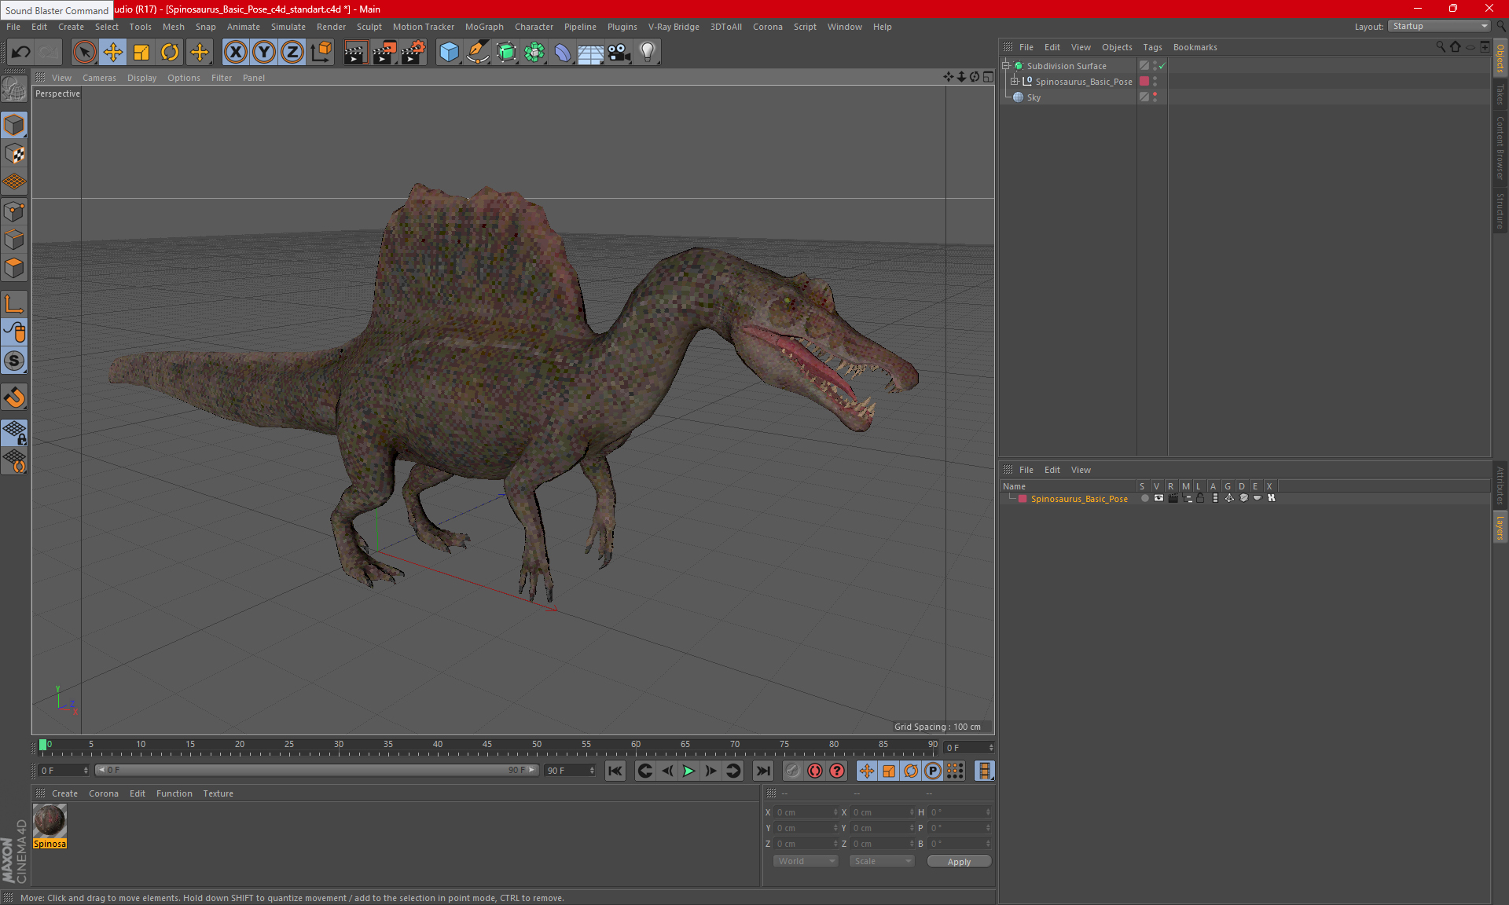Toggle the Subdivision Surface enable checkmark
This screenshot has height=905, width=1509.
[x=1162, y=66]
